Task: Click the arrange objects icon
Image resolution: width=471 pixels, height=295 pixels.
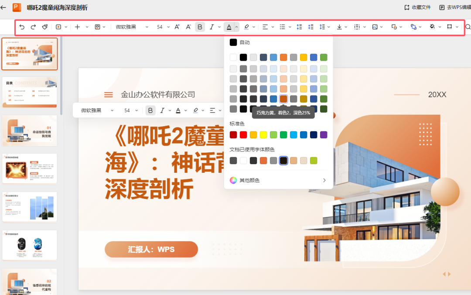Action: pos(413,27)
